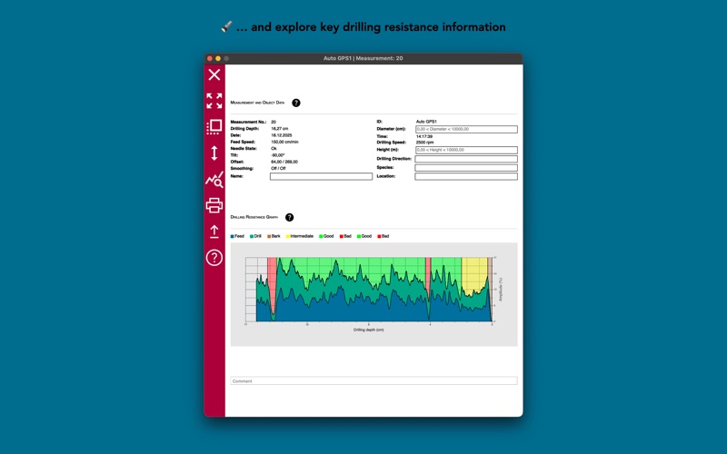The width and height of the screenshot is (727, 454).
Task: Focus the Drilling Direction field
Action: click(x=466, y=159)
